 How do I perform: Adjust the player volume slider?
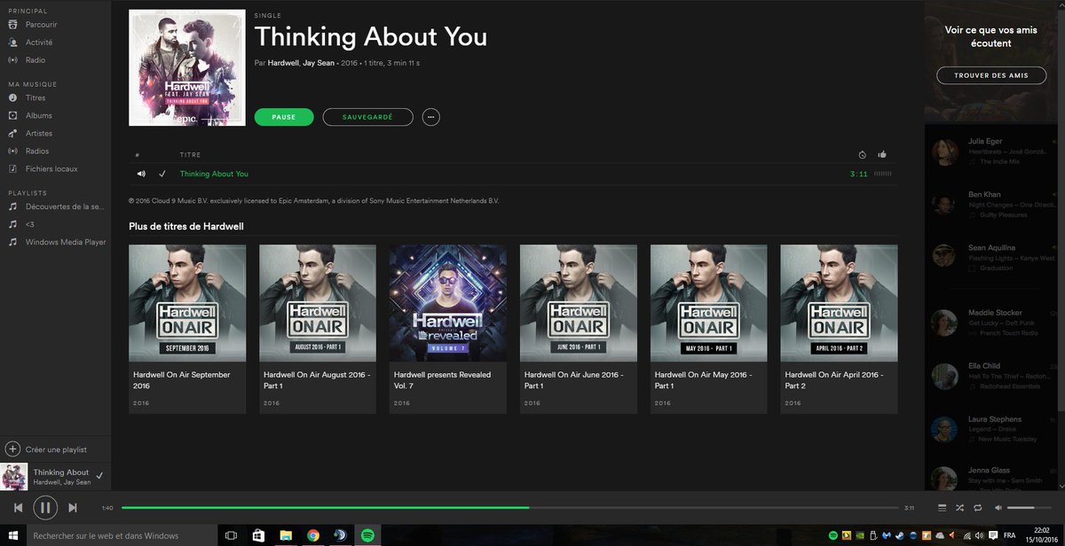pyautogui.click(x=1029, y=508)
